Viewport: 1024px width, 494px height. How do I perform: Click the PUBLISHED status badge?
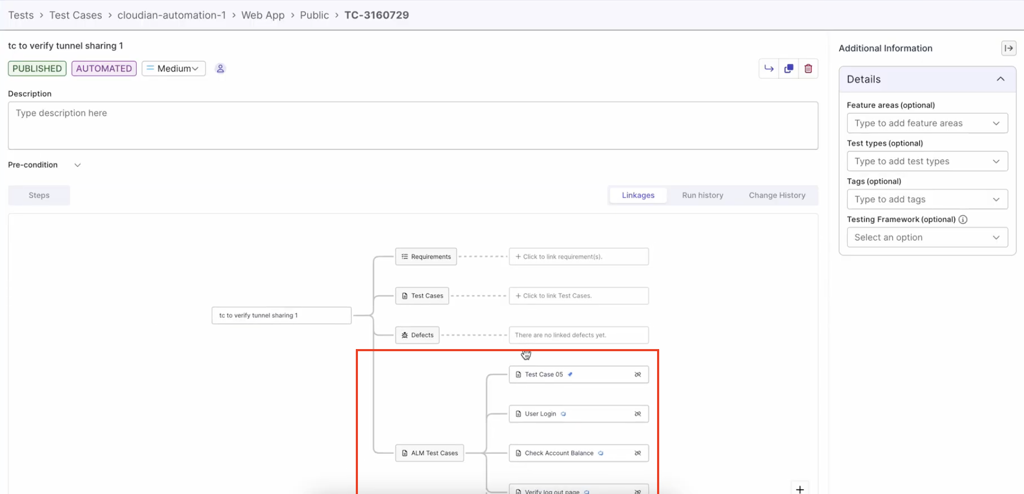coord(37,69)
